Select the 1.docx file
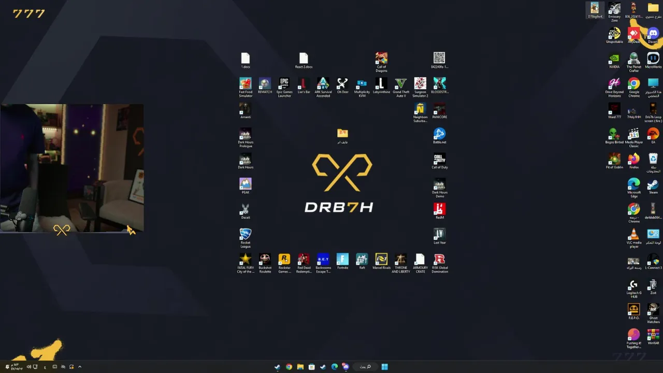The image size is (663, 373). 246,60
